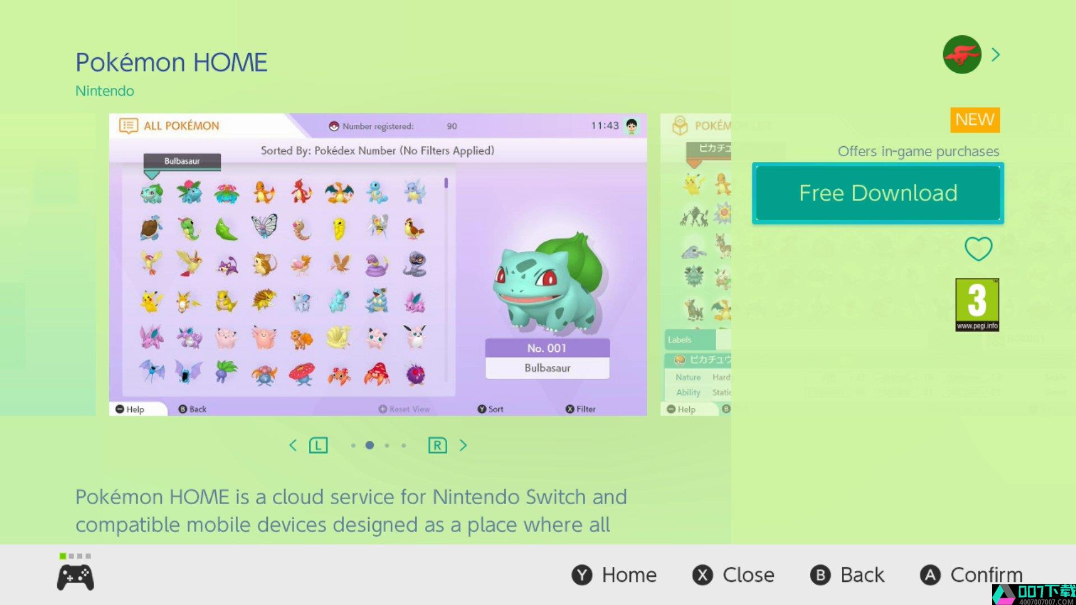Enable Static ability toggle in the side panel
Viewport: 1076px width, 605px height.
[721, 392]
